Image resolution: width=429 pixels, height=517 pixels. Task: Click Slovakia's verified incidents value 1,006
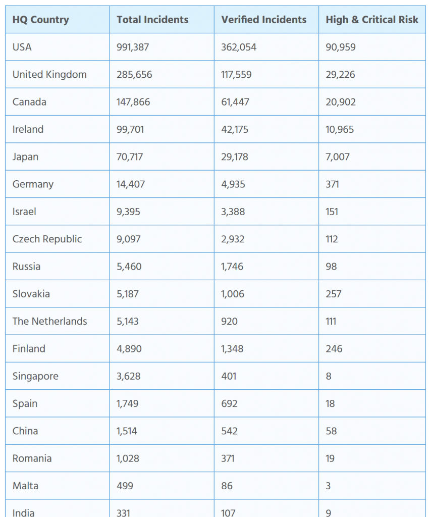(x=233, y=294)
